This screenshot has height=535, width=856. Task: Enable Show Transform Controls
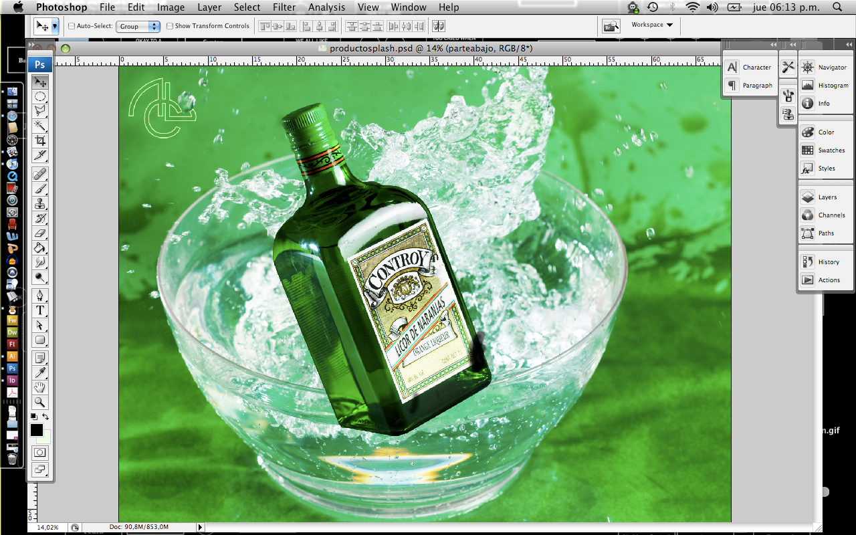[170, 25]
